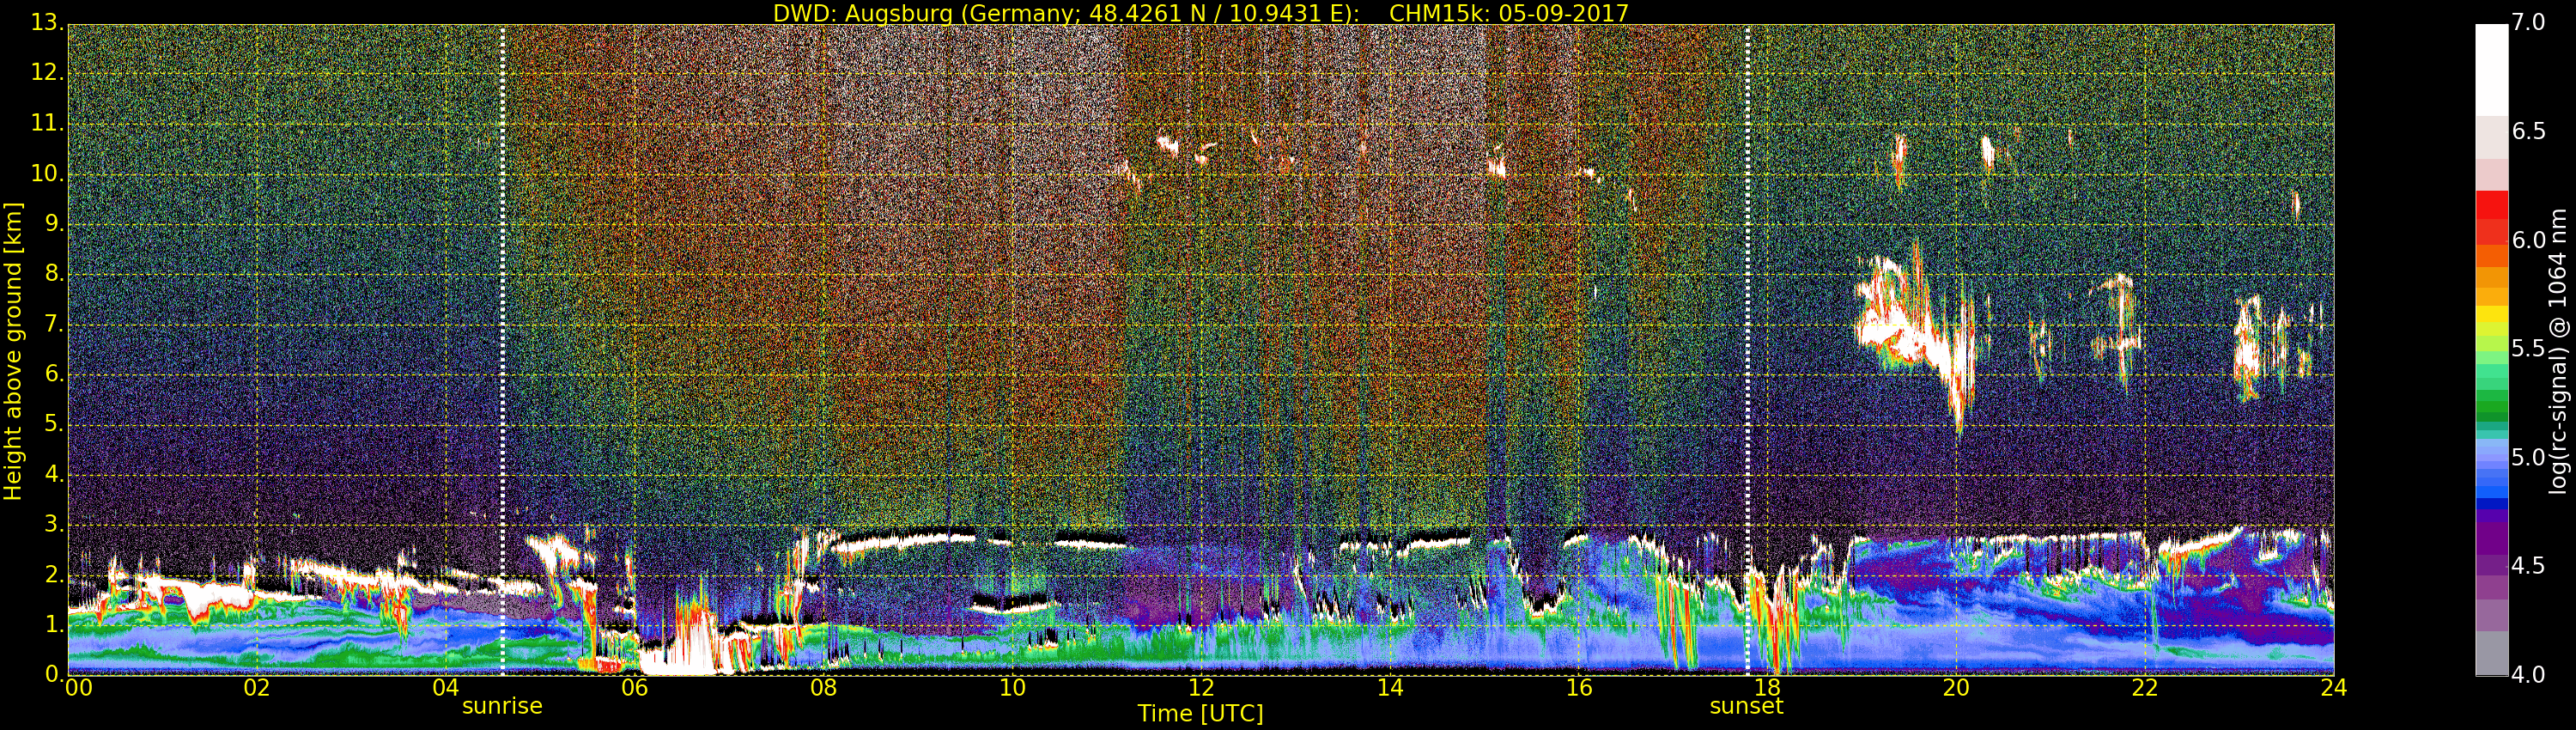Click the height axis tick "13."
This screenshot has width=2576, height=730.
pyautogui.click(x=47, y=24)
